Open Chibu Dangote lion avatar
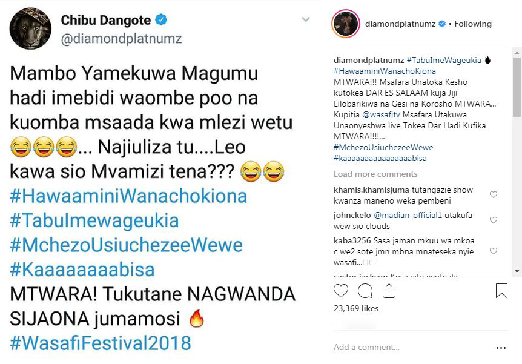522x364 pixels. coord(30,28)
